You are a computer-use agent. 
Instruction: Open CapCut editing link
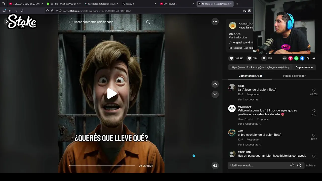tap(241, 48)
